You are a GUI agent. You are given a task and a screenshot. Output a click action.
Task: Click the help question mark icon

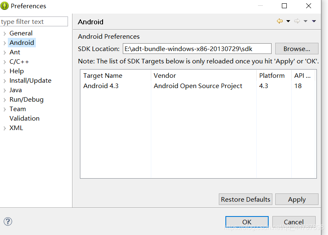click(8, 222)
